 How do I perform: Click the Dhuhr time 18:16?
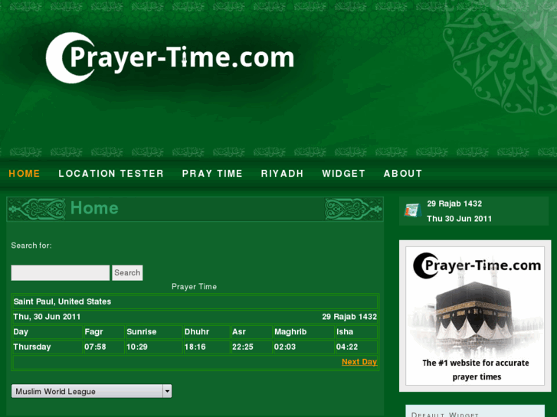[x=207, y=347]
